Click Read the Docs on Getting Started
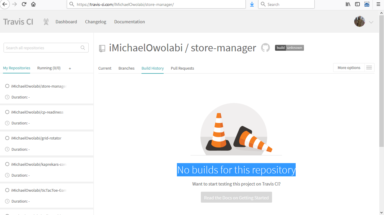 [236, 197]
